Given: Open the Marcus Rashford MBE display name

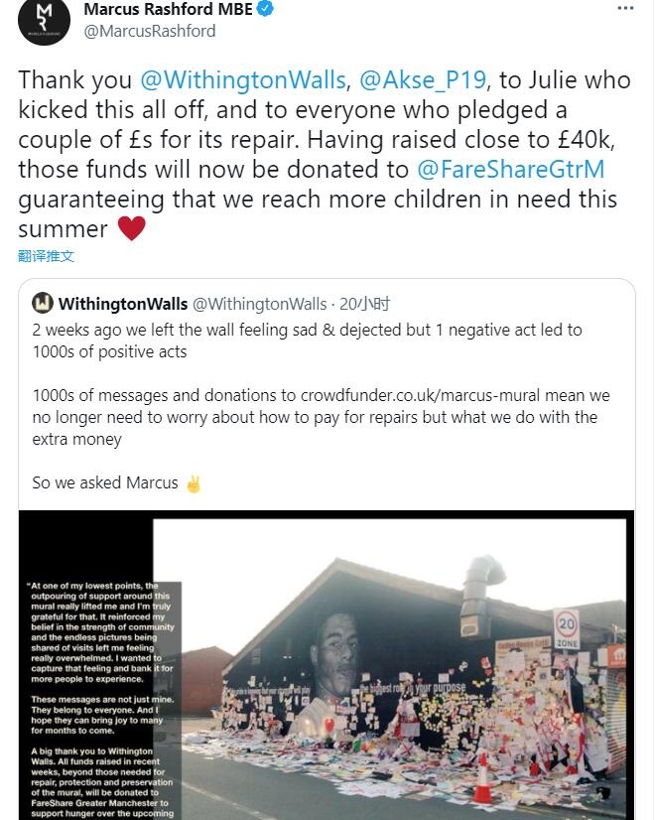Looking at the screenshot, I should [x=168, y=9].
